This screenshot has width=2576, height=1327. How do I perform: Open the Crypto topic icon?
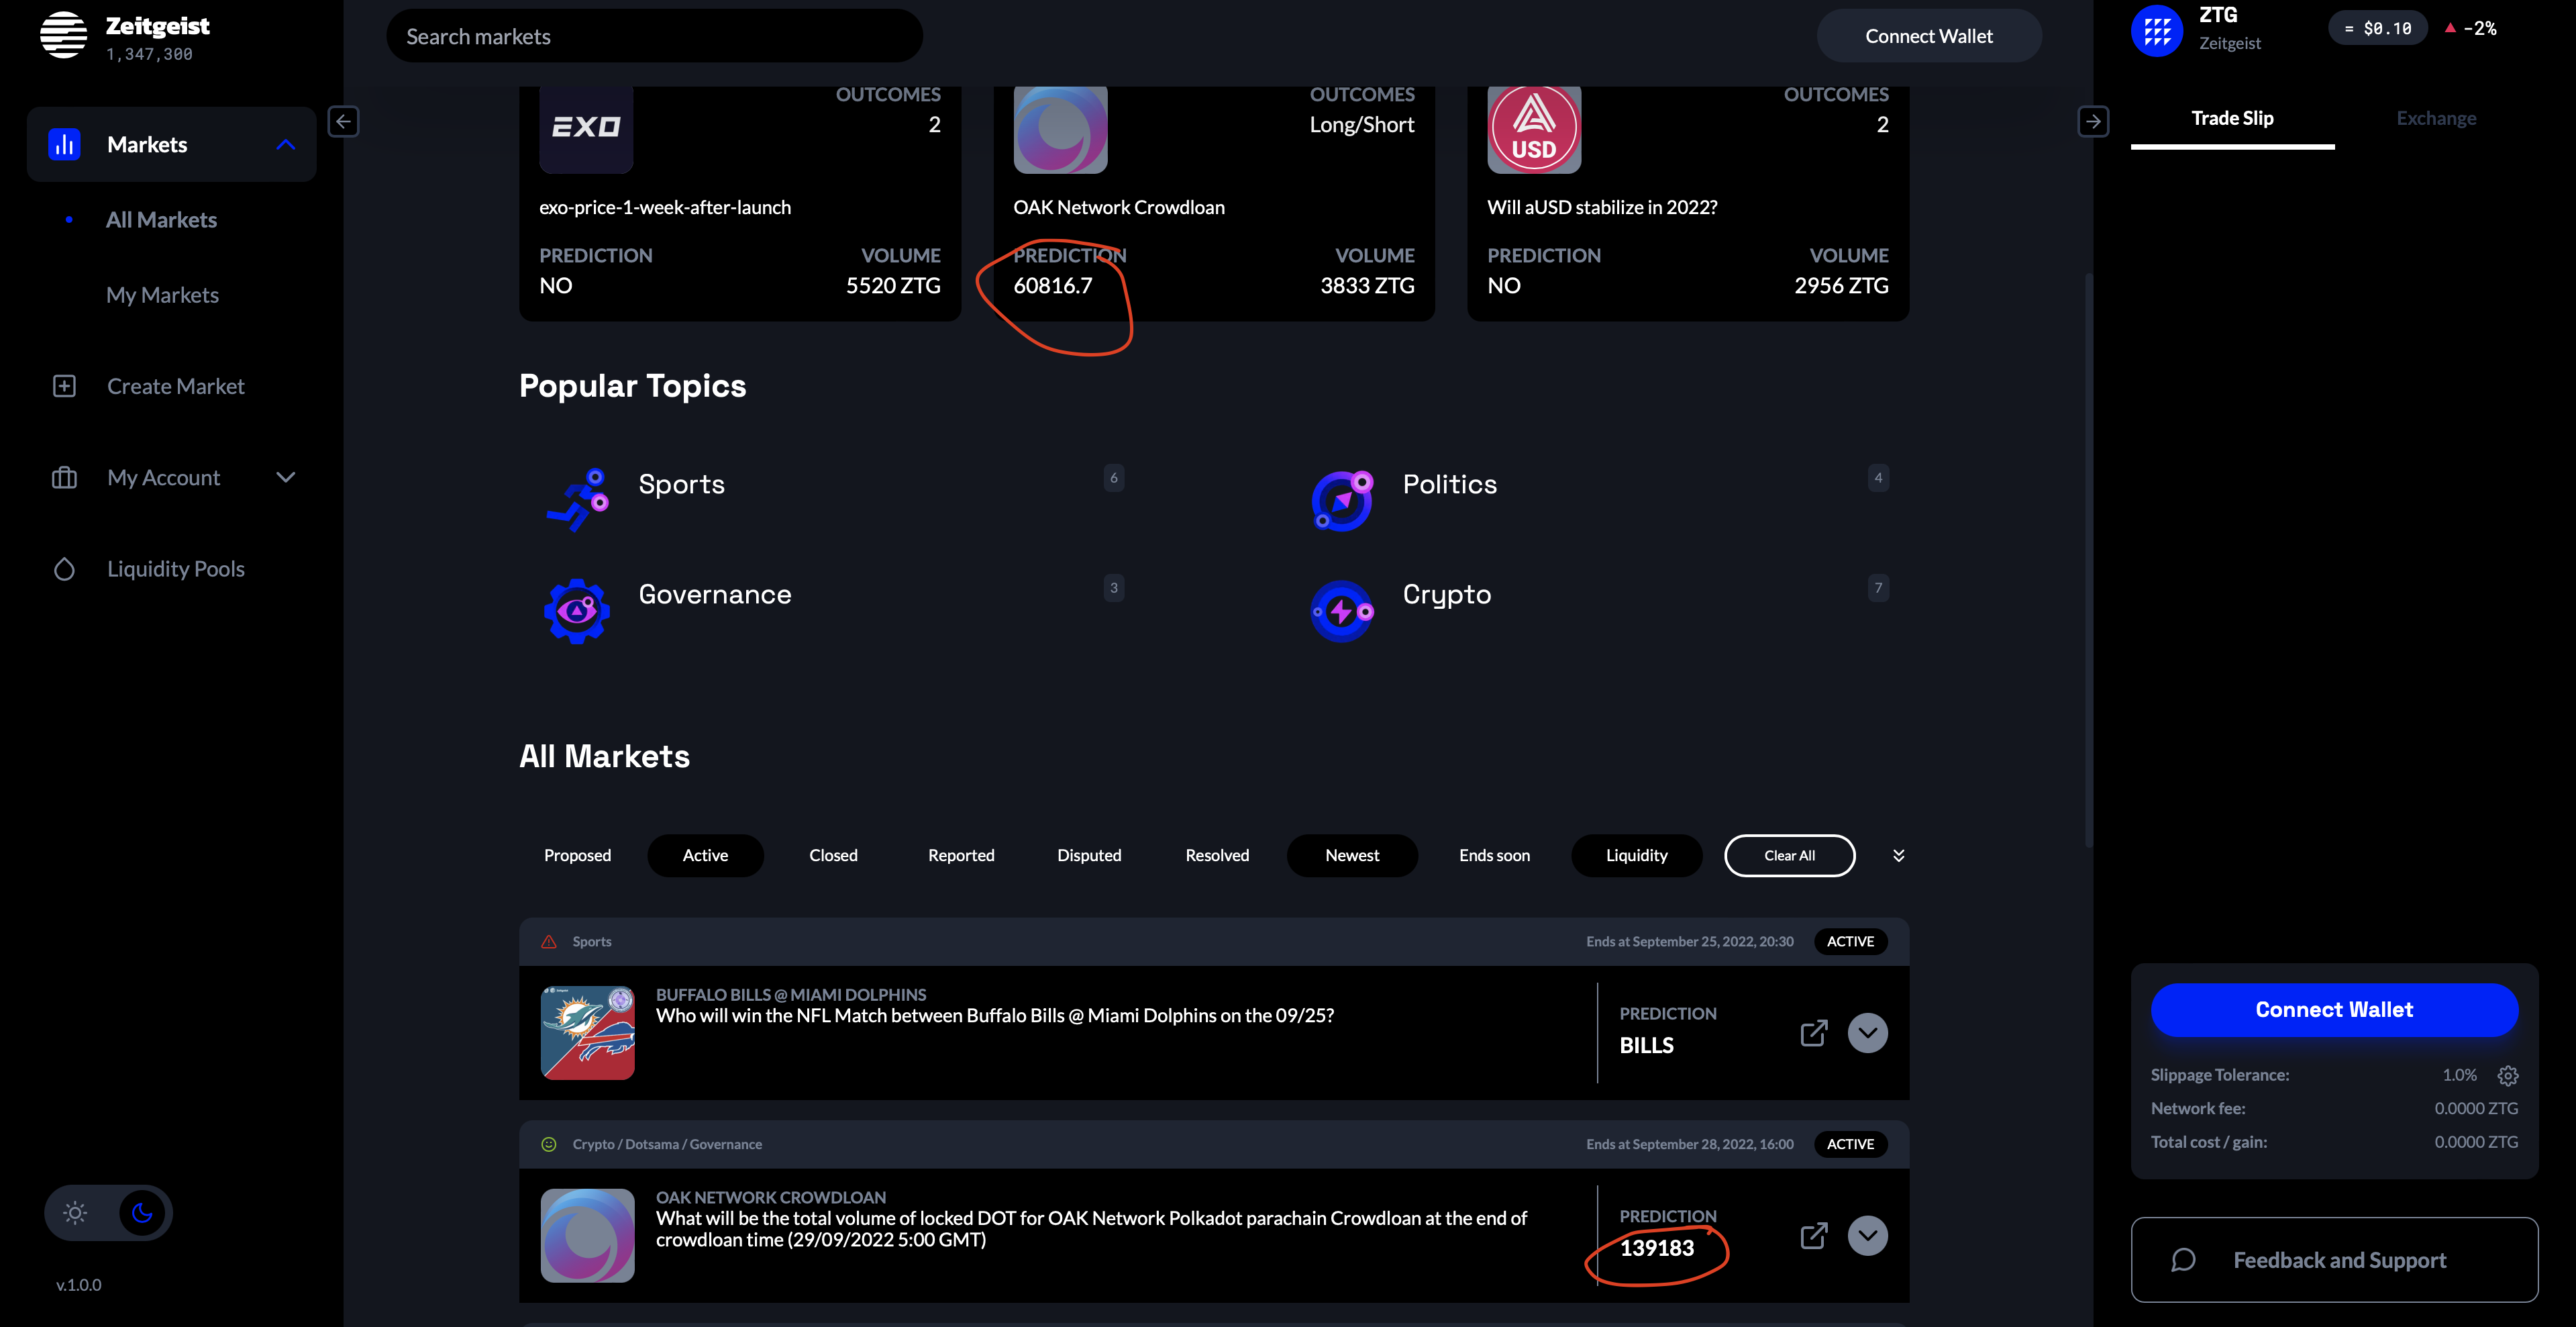click(1341, 611)
